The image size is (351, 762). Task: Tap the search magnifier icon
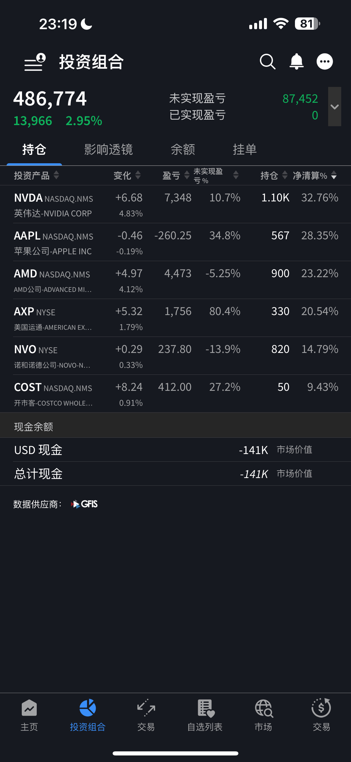coord(267,62)
